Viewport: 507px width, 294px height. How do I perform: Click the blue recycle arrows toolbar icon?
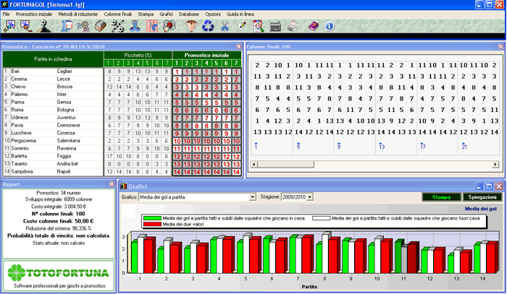pyautogui.click(x=207, y=26)
